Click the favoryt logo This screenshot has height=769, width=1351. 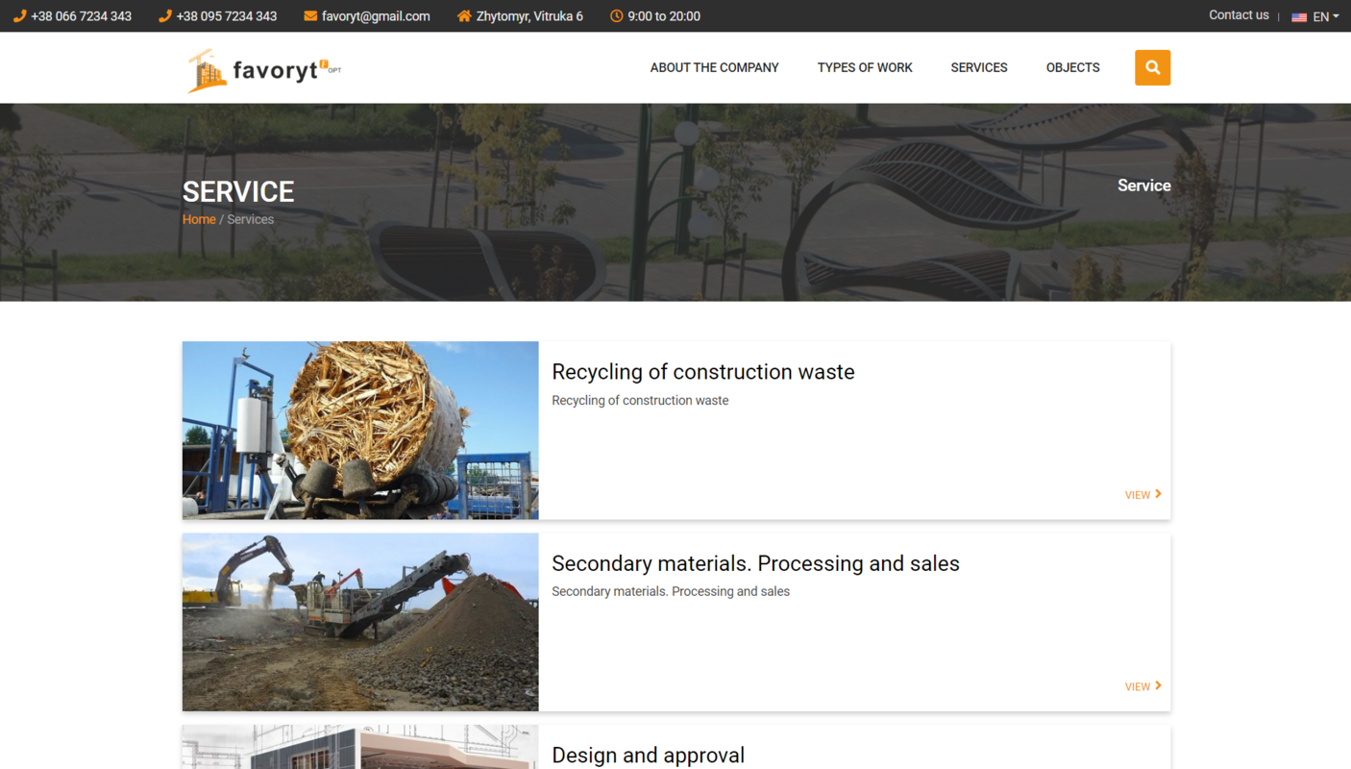264,70
